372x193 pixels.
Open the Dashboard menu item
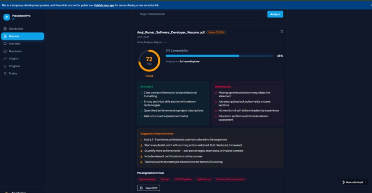23,29
